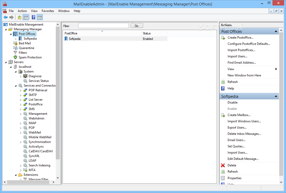Screen dimensions: 286x193
Task: Click the Properties icon in Actions
Action: point(223,178)
